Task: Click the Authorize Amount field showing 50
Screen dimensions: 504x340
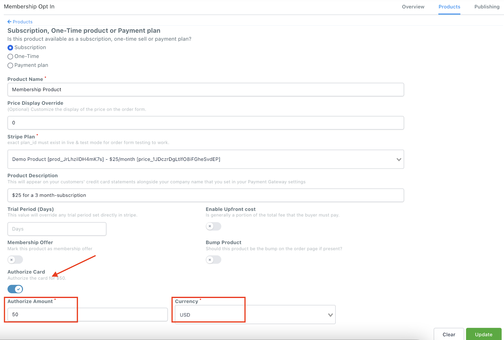Action: [x=88, y=314]
